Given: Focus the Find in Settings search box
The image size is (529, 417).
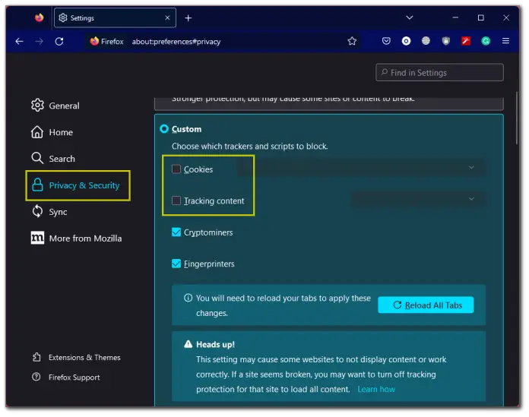Looking at the screenshot, I should click(439, 72).
